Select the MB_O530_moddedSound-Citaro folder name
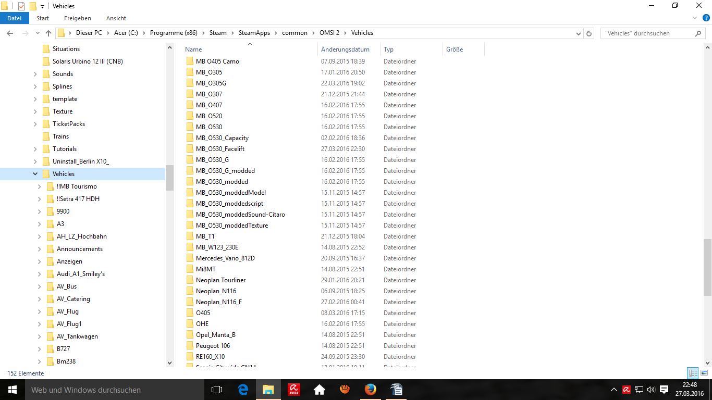The image size is (712, 400). click(x=240, y=215)
